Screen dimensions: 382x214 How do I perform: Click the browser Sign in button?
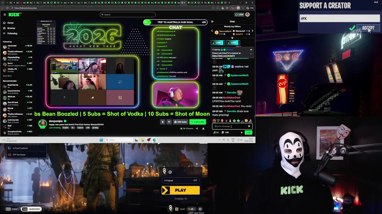coord(235,8)
